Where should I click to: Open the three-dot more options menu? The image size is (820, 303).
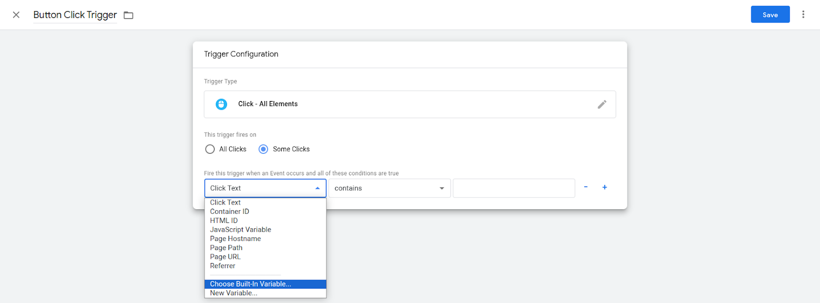coord(803,14)
